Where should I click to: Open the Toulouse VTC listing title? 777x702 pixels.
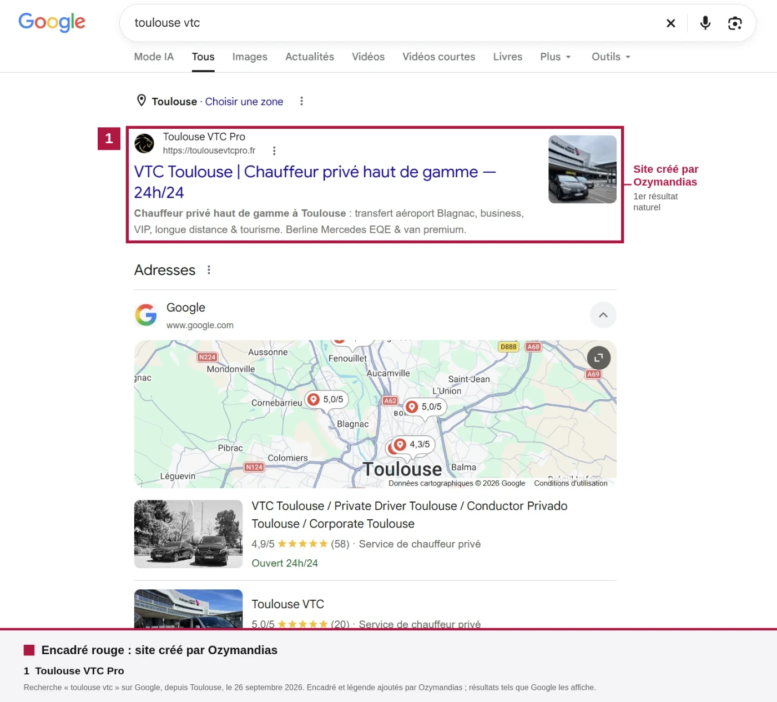click(x=287, y=604)
